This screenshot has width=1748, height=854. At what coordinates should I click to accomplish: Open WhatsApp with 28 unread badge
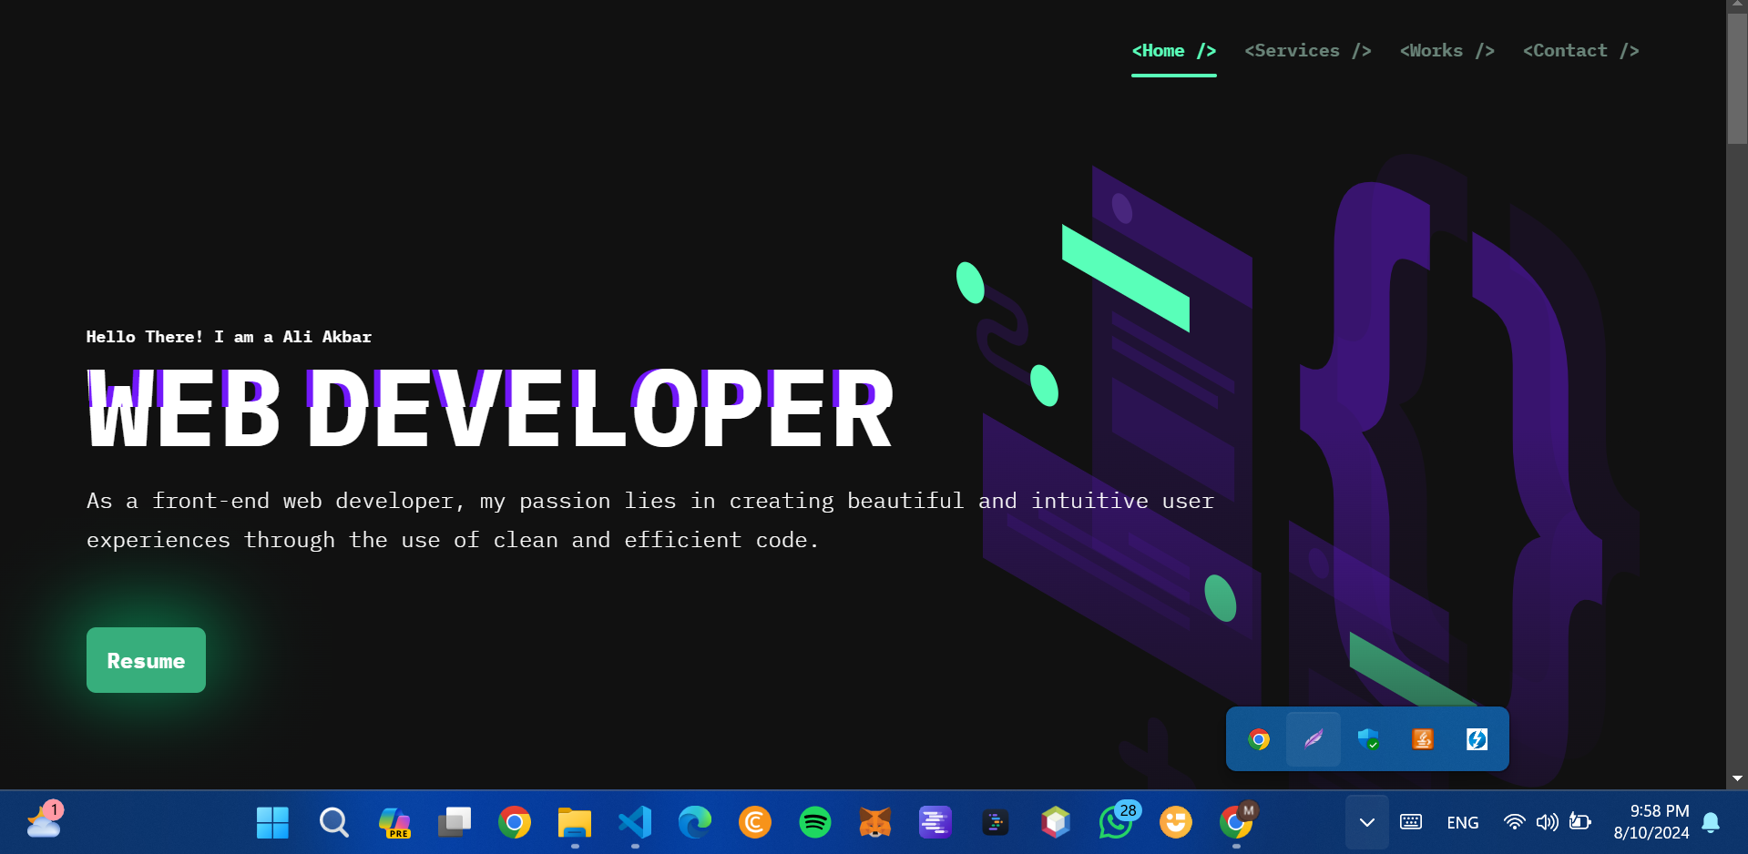1116,822
